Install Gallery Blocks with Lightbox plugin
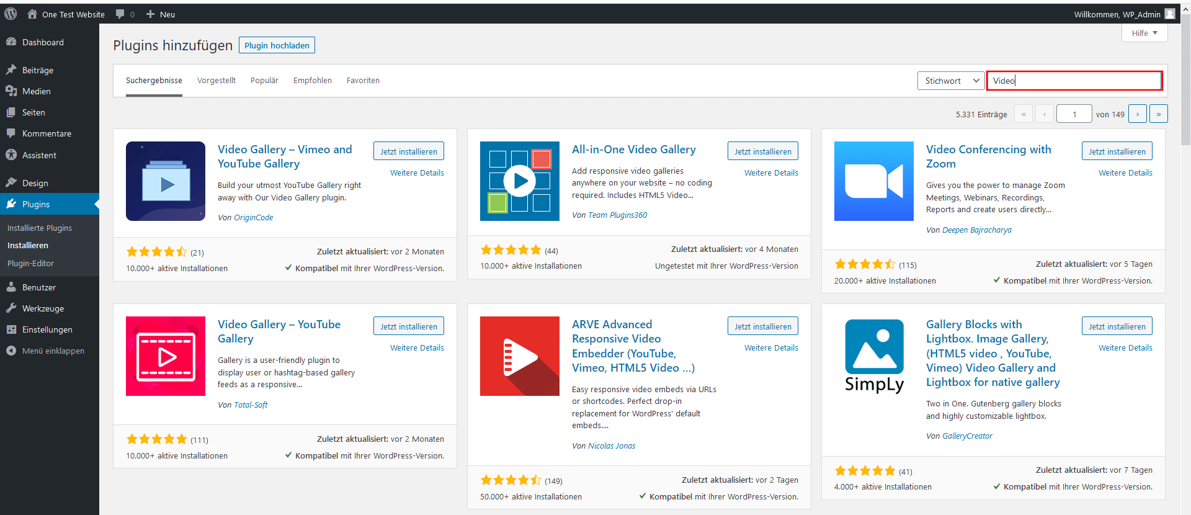 pos(1117,326)
